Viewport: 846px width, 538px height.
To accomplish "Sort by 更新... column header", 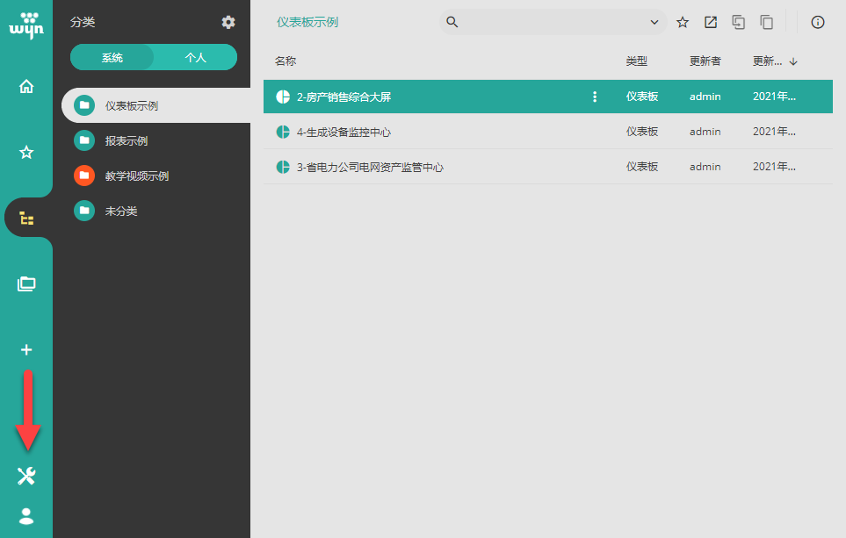I will click(x=767, y=61).
